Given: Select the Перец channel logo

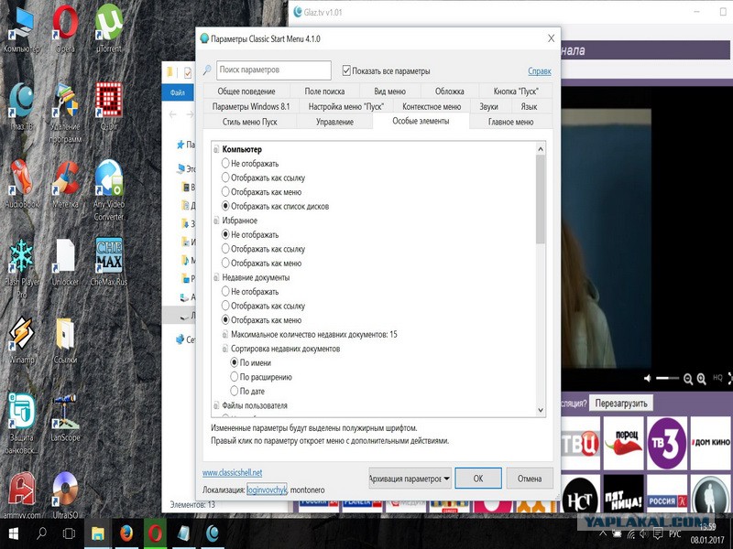Looking at the screenshot, I should pyautogui.click(x=624, y=443).
